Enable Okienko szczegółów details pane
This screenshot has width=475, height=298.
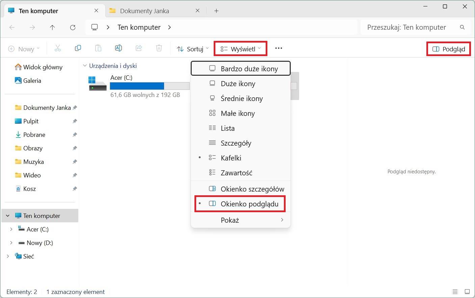tap(240, 189)
